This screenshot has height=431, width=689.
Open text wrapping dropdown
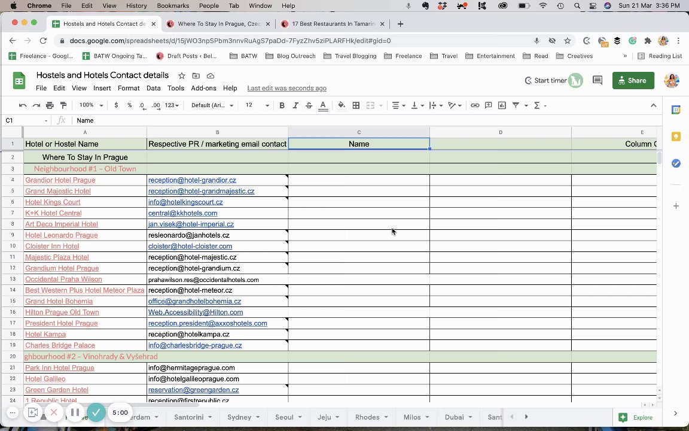pyautogui.click(x=435, y=105)
